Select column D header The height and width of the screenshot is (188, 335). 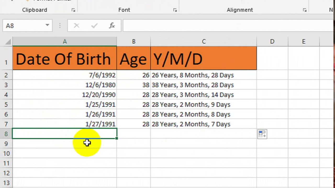(x=272, y=42)
